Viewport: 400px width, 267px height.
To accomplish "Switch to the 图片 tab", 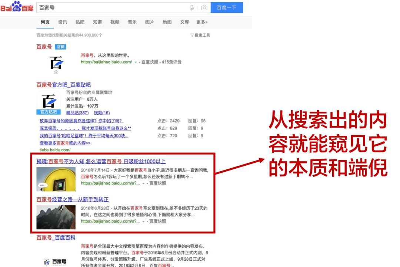I will coord(150,22).
